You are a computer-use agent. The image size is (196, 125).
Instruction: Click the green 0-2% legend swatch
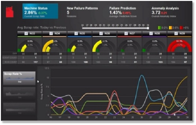point(159,28)
